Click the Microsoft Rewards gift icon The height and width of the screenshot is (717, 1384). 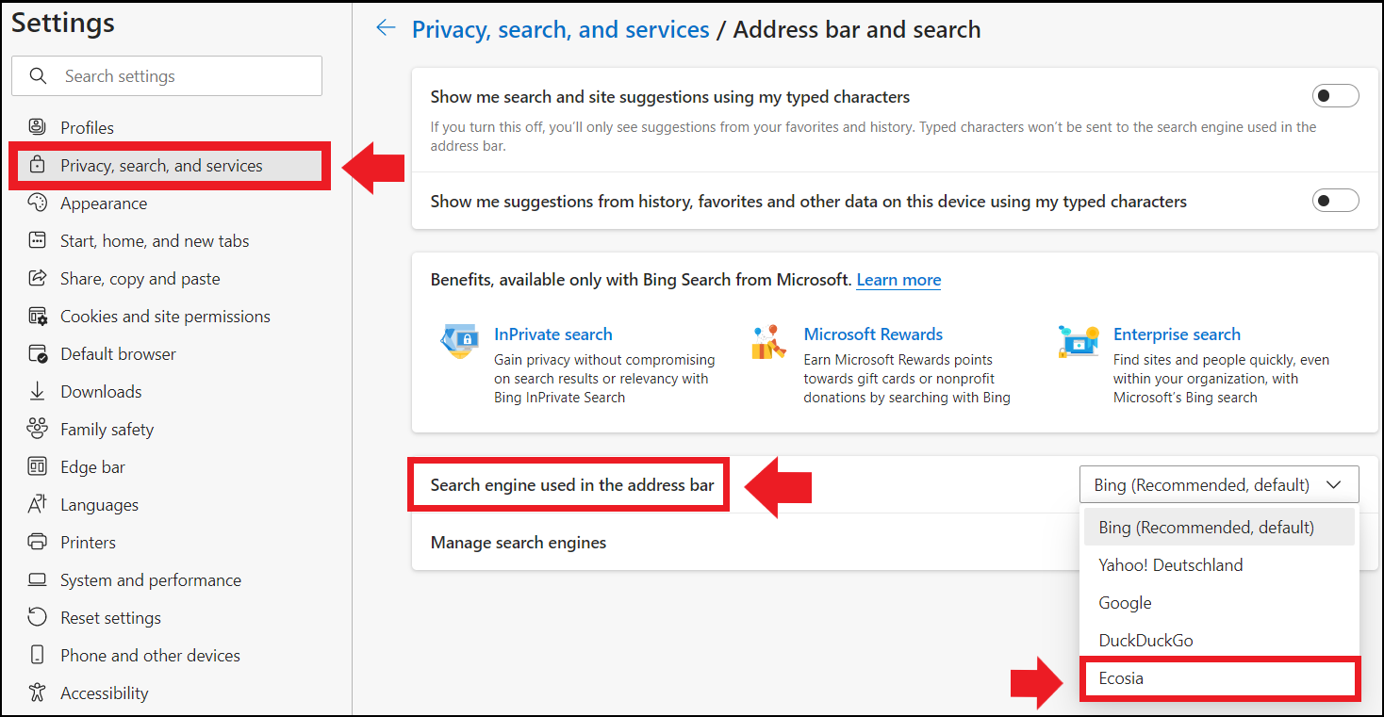768,341
